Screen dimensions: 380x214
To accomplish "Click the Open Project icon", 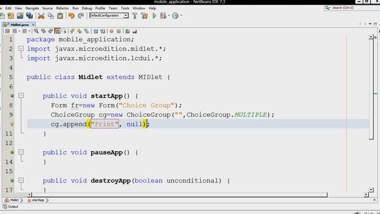I will click(x=20, y=16).
